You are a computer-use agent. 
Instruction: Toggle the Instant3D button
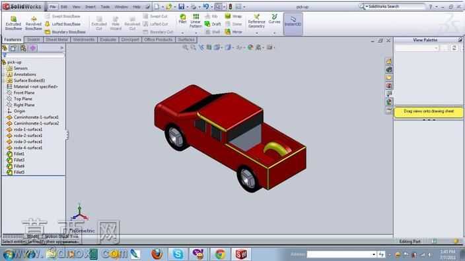293,24
